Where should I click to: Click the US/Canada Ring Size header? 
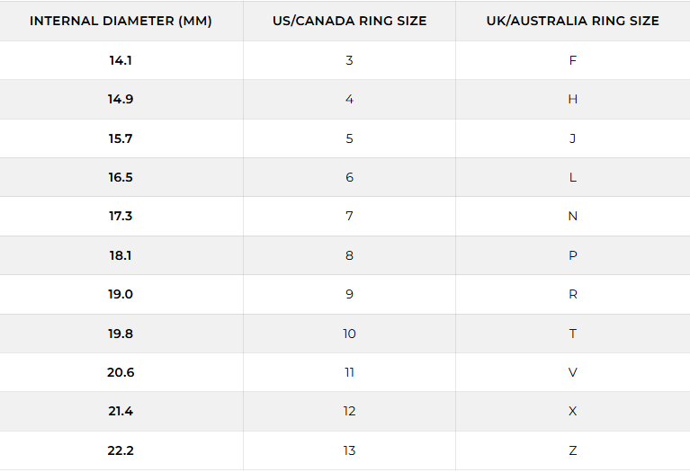pos(349,21)
